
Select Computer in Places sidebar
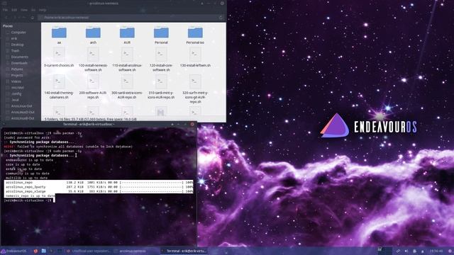[x=18, y=33]
